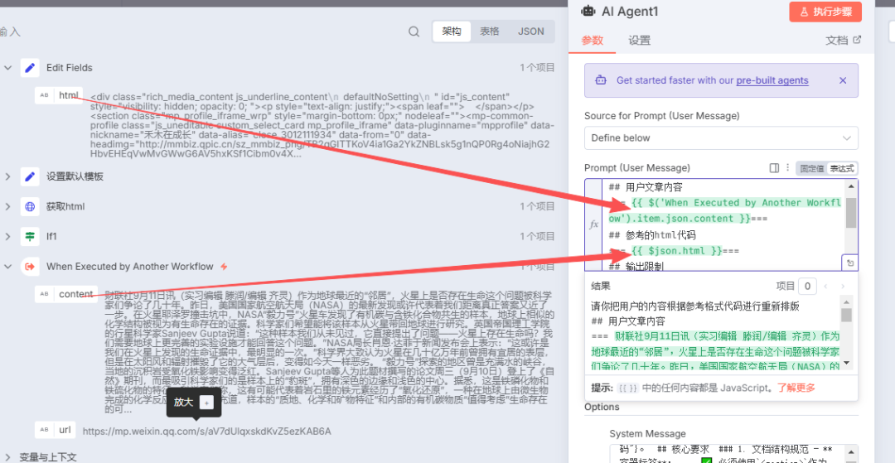
Task: Click When Executed by Another Workflow node icon
Action: [30, 266]
